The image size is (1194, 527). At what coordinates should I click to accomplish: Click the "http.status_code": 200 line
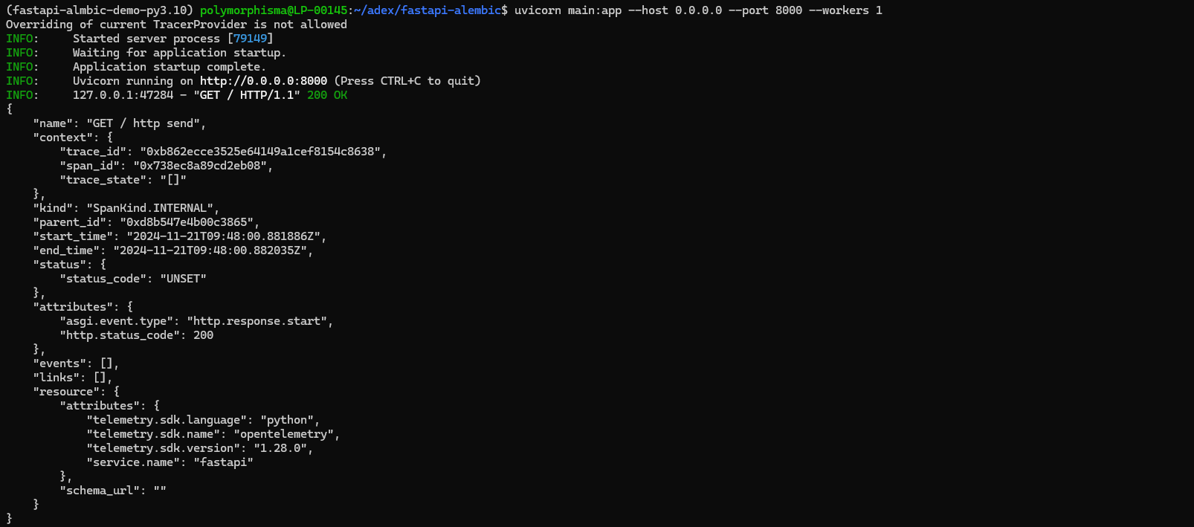point(136,335)
